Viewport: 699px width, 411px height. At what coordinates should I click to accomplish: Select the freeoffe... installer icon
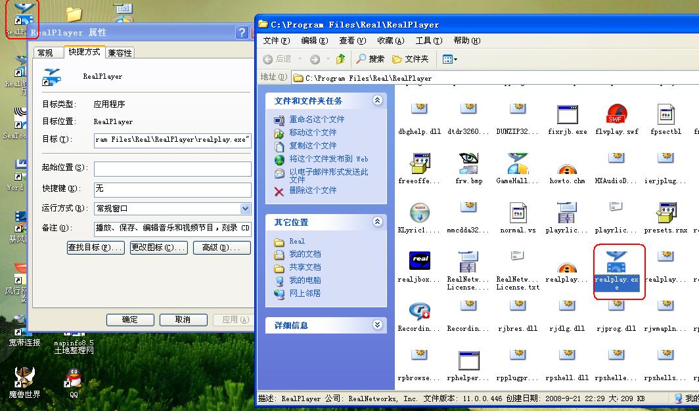pos(419,163)
